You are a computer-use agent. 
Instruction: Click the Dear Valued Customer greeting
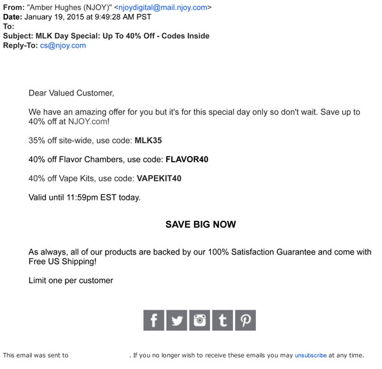coord(71,93)
